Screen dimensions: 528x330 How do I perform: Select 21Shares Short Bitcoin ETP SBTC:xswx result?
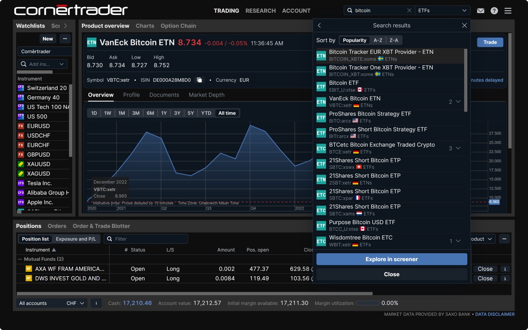click(x=389, y=163)
